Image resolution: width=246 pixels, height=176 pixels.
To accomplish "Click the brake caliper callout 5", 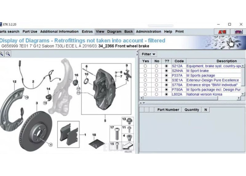I will (x=105, y=121).
